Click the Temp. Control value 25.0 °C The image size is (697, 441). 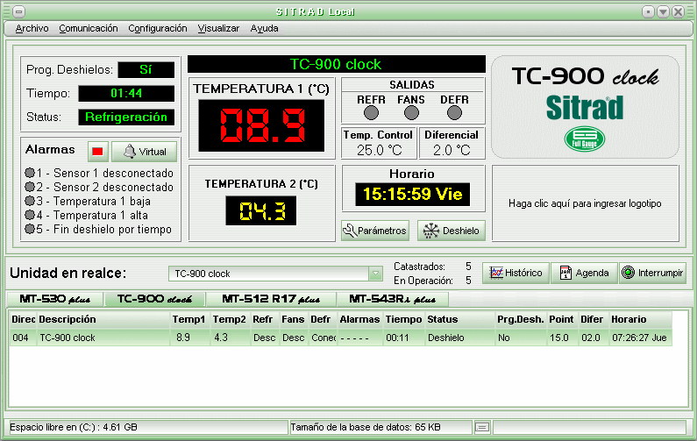click(379, 150)
